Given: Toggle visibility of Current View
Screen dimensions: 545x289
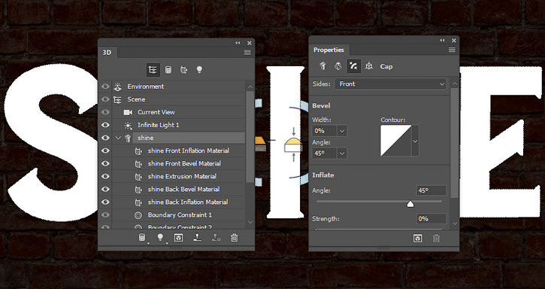Looking at the screenshot, I should [105, 112].
